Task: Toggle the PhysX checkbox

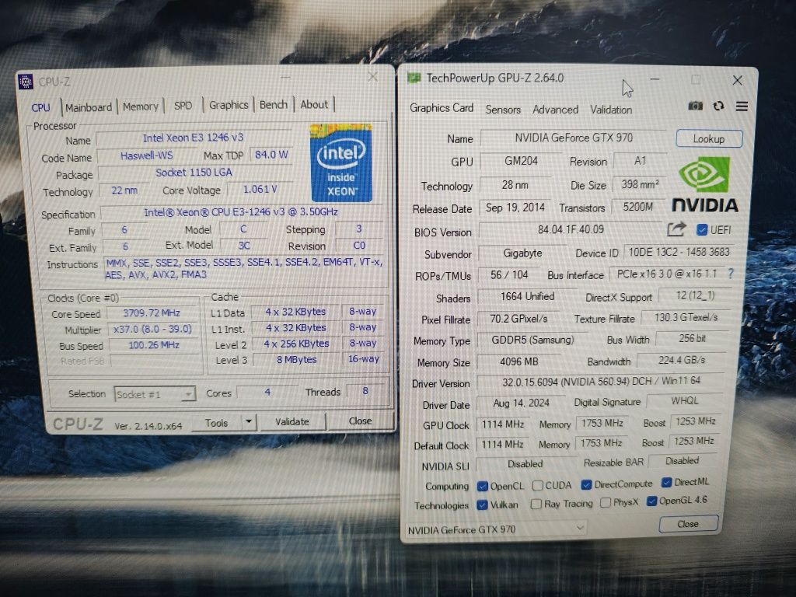Action: pyautogui.click(x=605, y=503)
